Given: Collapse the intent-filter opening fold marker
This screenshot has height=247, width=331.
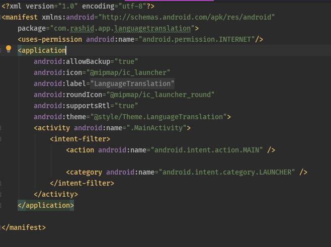Looking at the screenshot, I should coord(1,139).
